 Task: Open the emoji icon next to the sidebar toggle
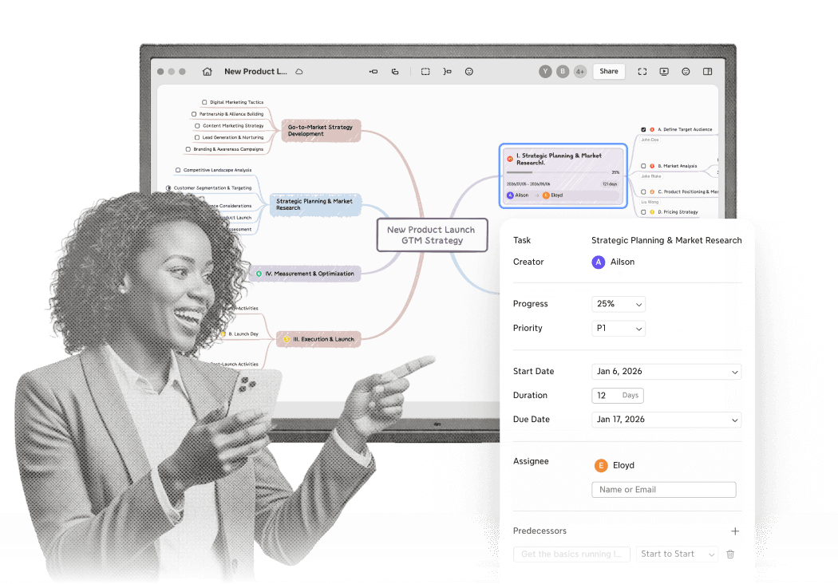686,72
